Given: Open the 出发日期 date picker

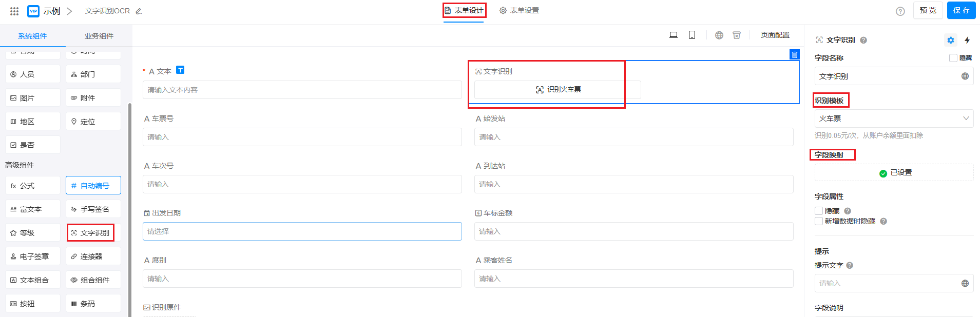Looking at the screenshot, I should (302, 231).
